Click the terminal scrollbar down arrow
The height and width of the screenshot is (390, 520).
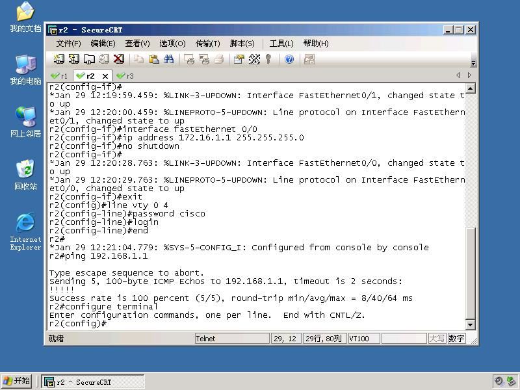pos(470,324)
